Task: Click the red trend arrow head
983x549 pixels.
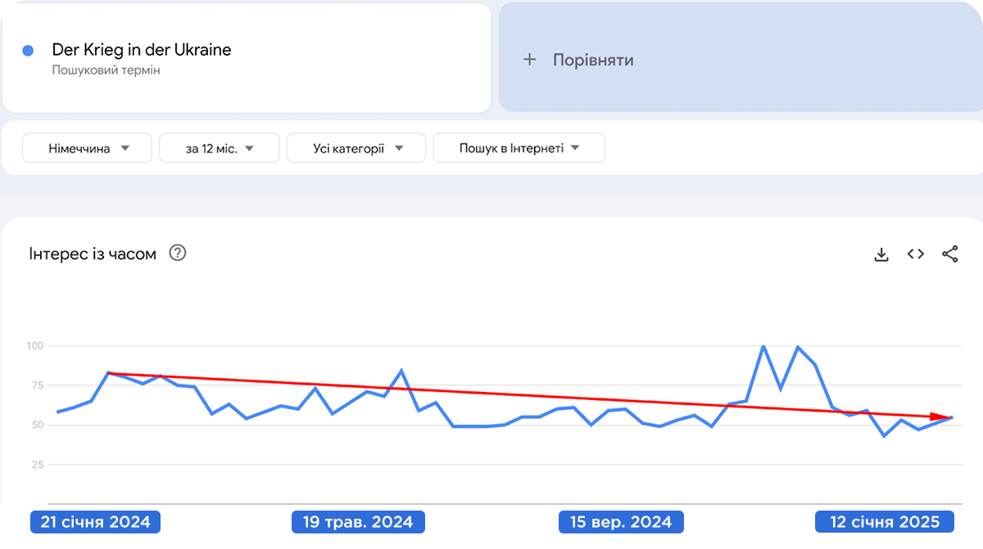Action: [948, 418]
